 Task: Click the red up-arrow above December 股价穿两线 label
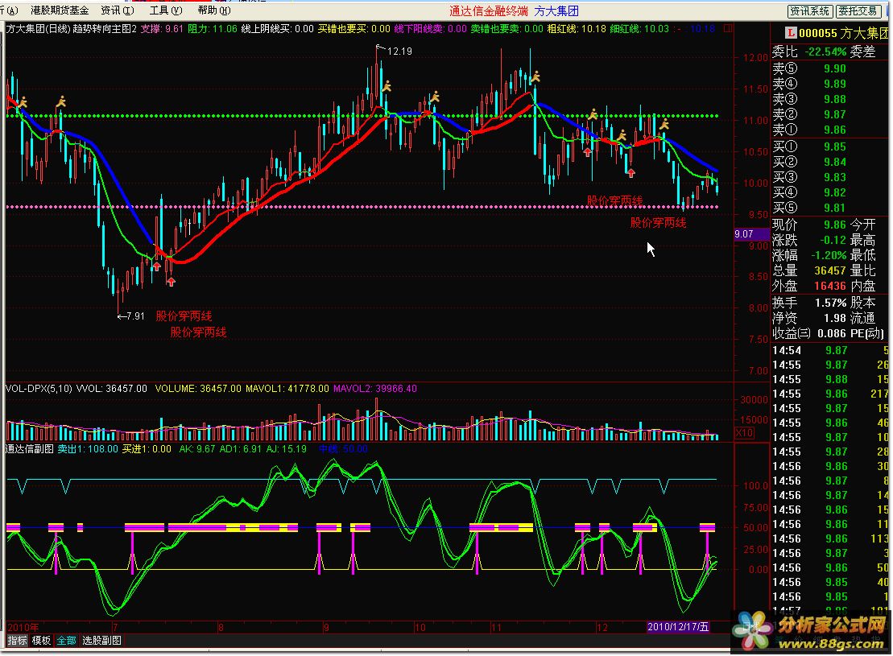(630, 172)
